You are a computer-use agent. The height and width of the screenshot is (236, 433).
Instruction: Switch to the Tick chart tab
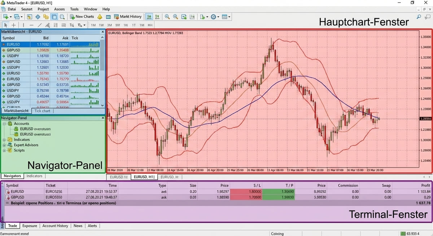tap(42, 111)
